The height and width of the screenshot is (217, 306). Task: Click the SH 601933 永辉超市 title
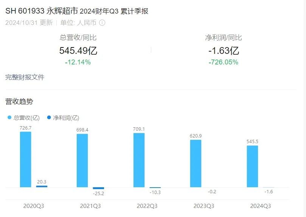42,11
